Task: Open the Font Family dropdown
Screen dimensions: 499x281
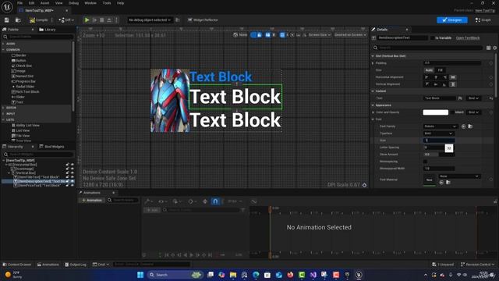Action: [x=441, y=126]
